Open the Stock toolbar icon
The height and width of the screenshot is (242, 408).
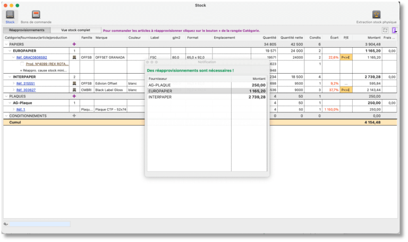point(10,15)
